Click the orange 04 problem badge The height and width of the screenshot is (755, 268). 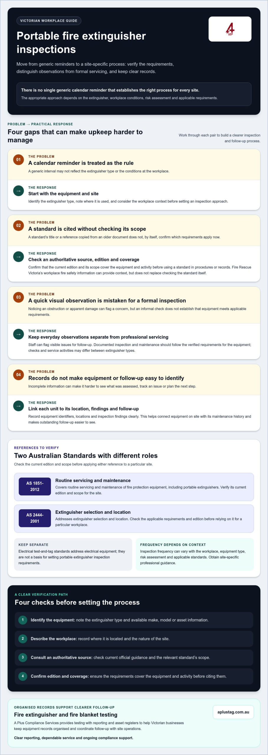(x=19, y=375)
